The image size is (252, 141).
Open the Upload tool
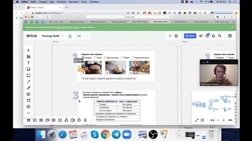(29, 107)
